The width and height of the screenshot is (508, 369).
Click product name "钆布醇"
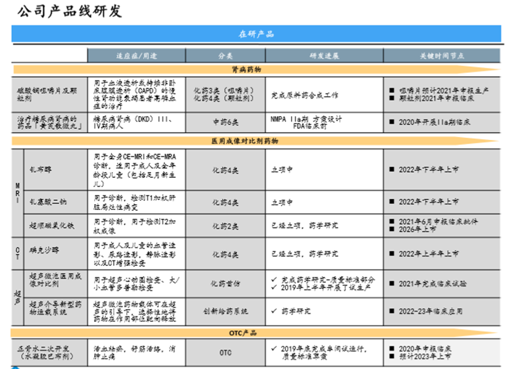41,169
